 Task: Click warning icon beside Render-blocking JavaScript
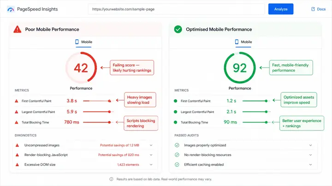[x=18, y=155]
